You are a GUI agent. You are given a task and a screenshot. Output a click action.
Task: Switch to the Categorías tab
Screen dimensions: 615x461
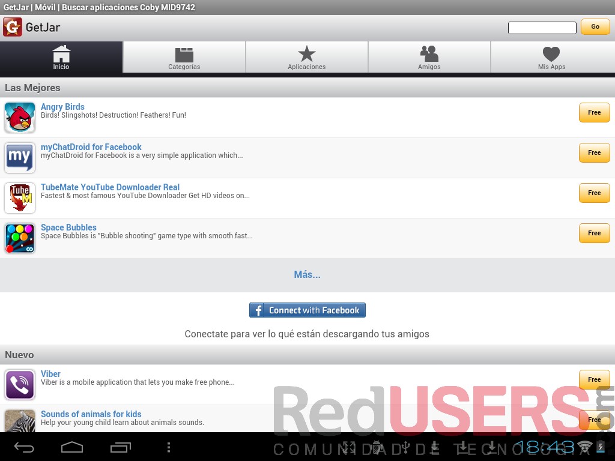(184, 57)
